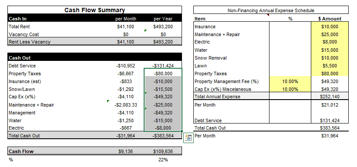This screenshot has width=357, height=167.
Task: Click the Water $15,000 yellow amount cell
Action: pos(330,50)
